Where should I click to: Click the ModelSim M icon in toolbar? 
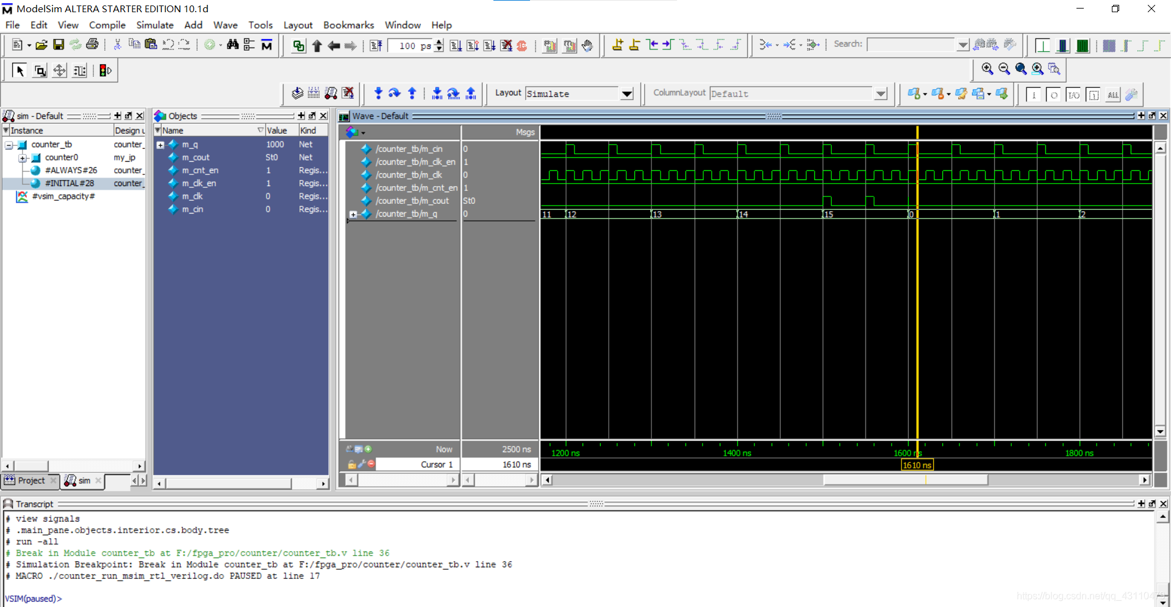pos(267,45)
